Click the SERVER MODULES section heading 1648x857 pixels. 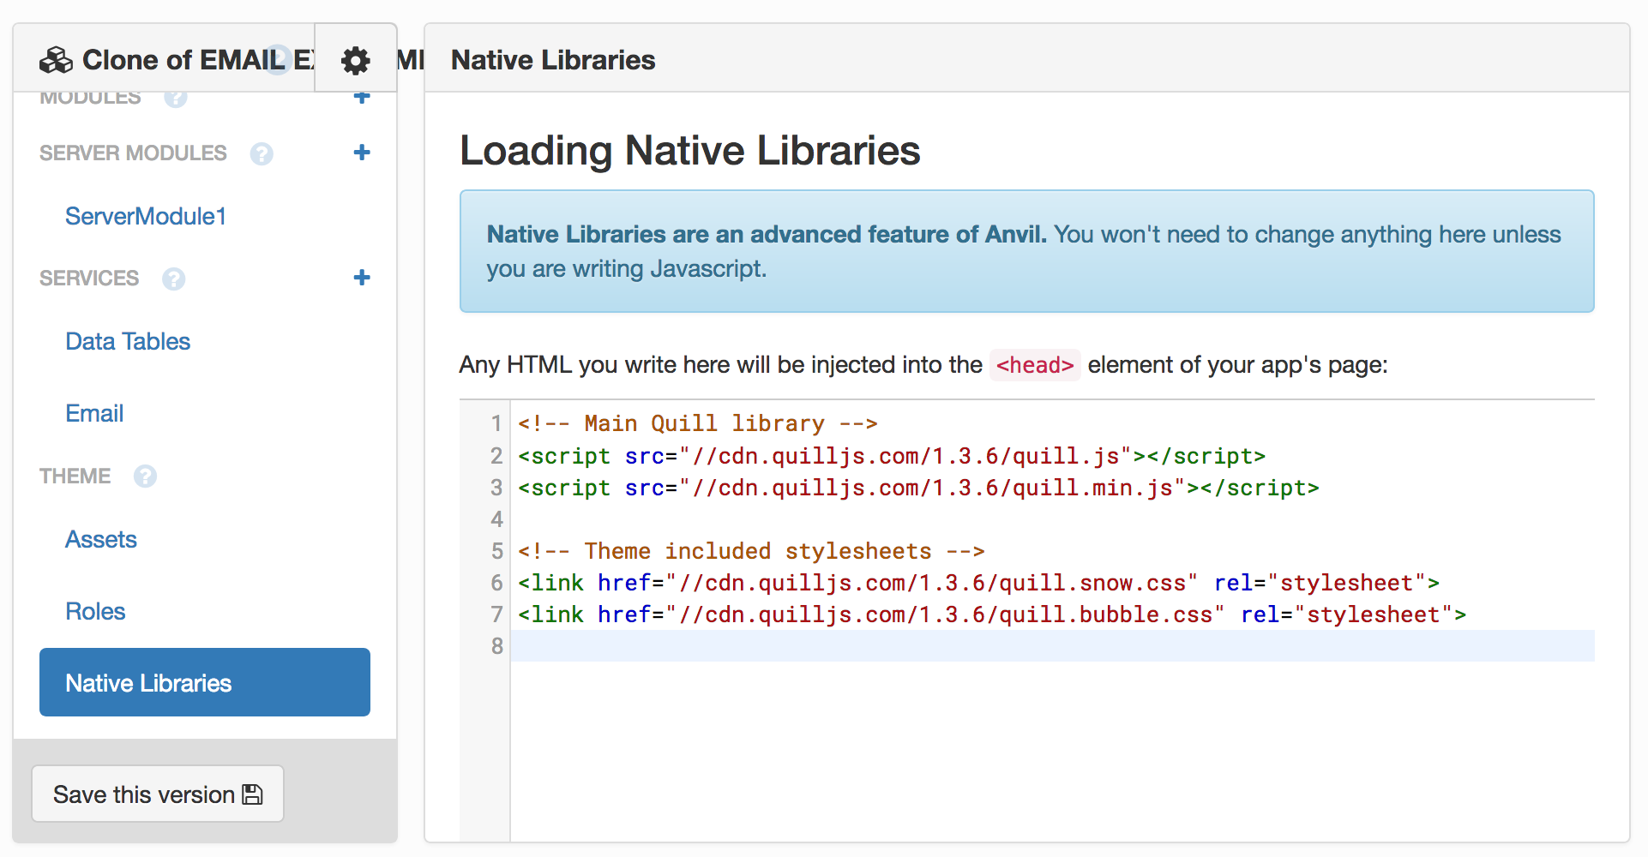133,153
